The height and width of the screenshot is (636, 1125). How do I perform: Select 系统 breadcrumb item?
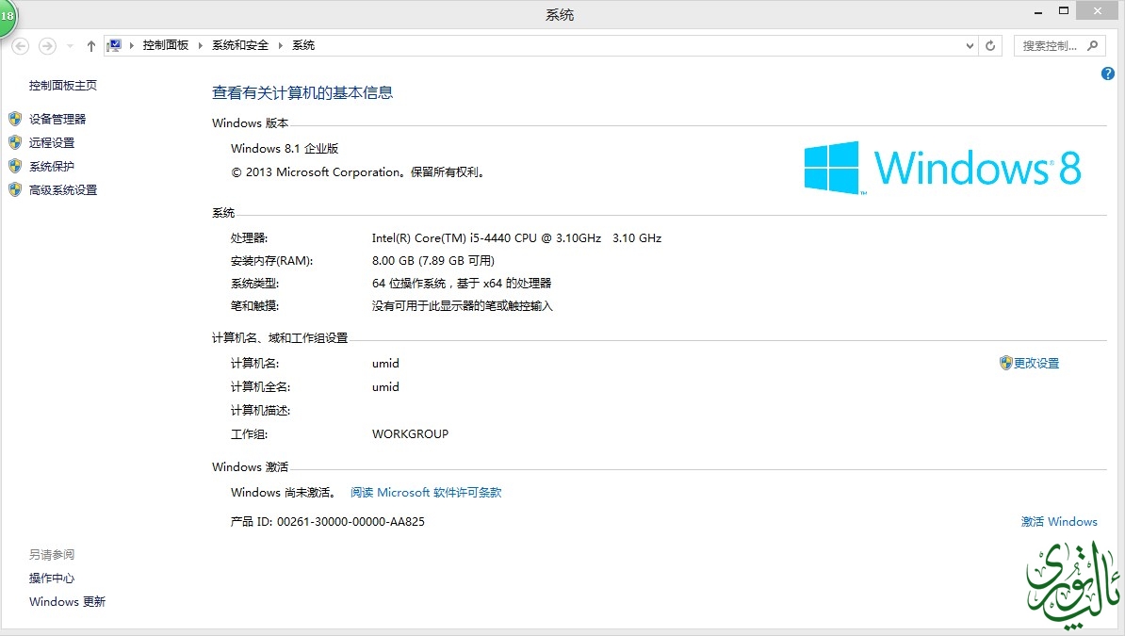tap(303, 45)
